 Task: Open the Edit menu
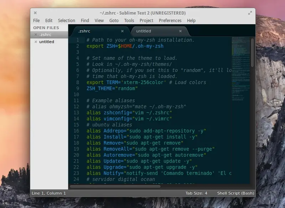[x=49, y=21]
